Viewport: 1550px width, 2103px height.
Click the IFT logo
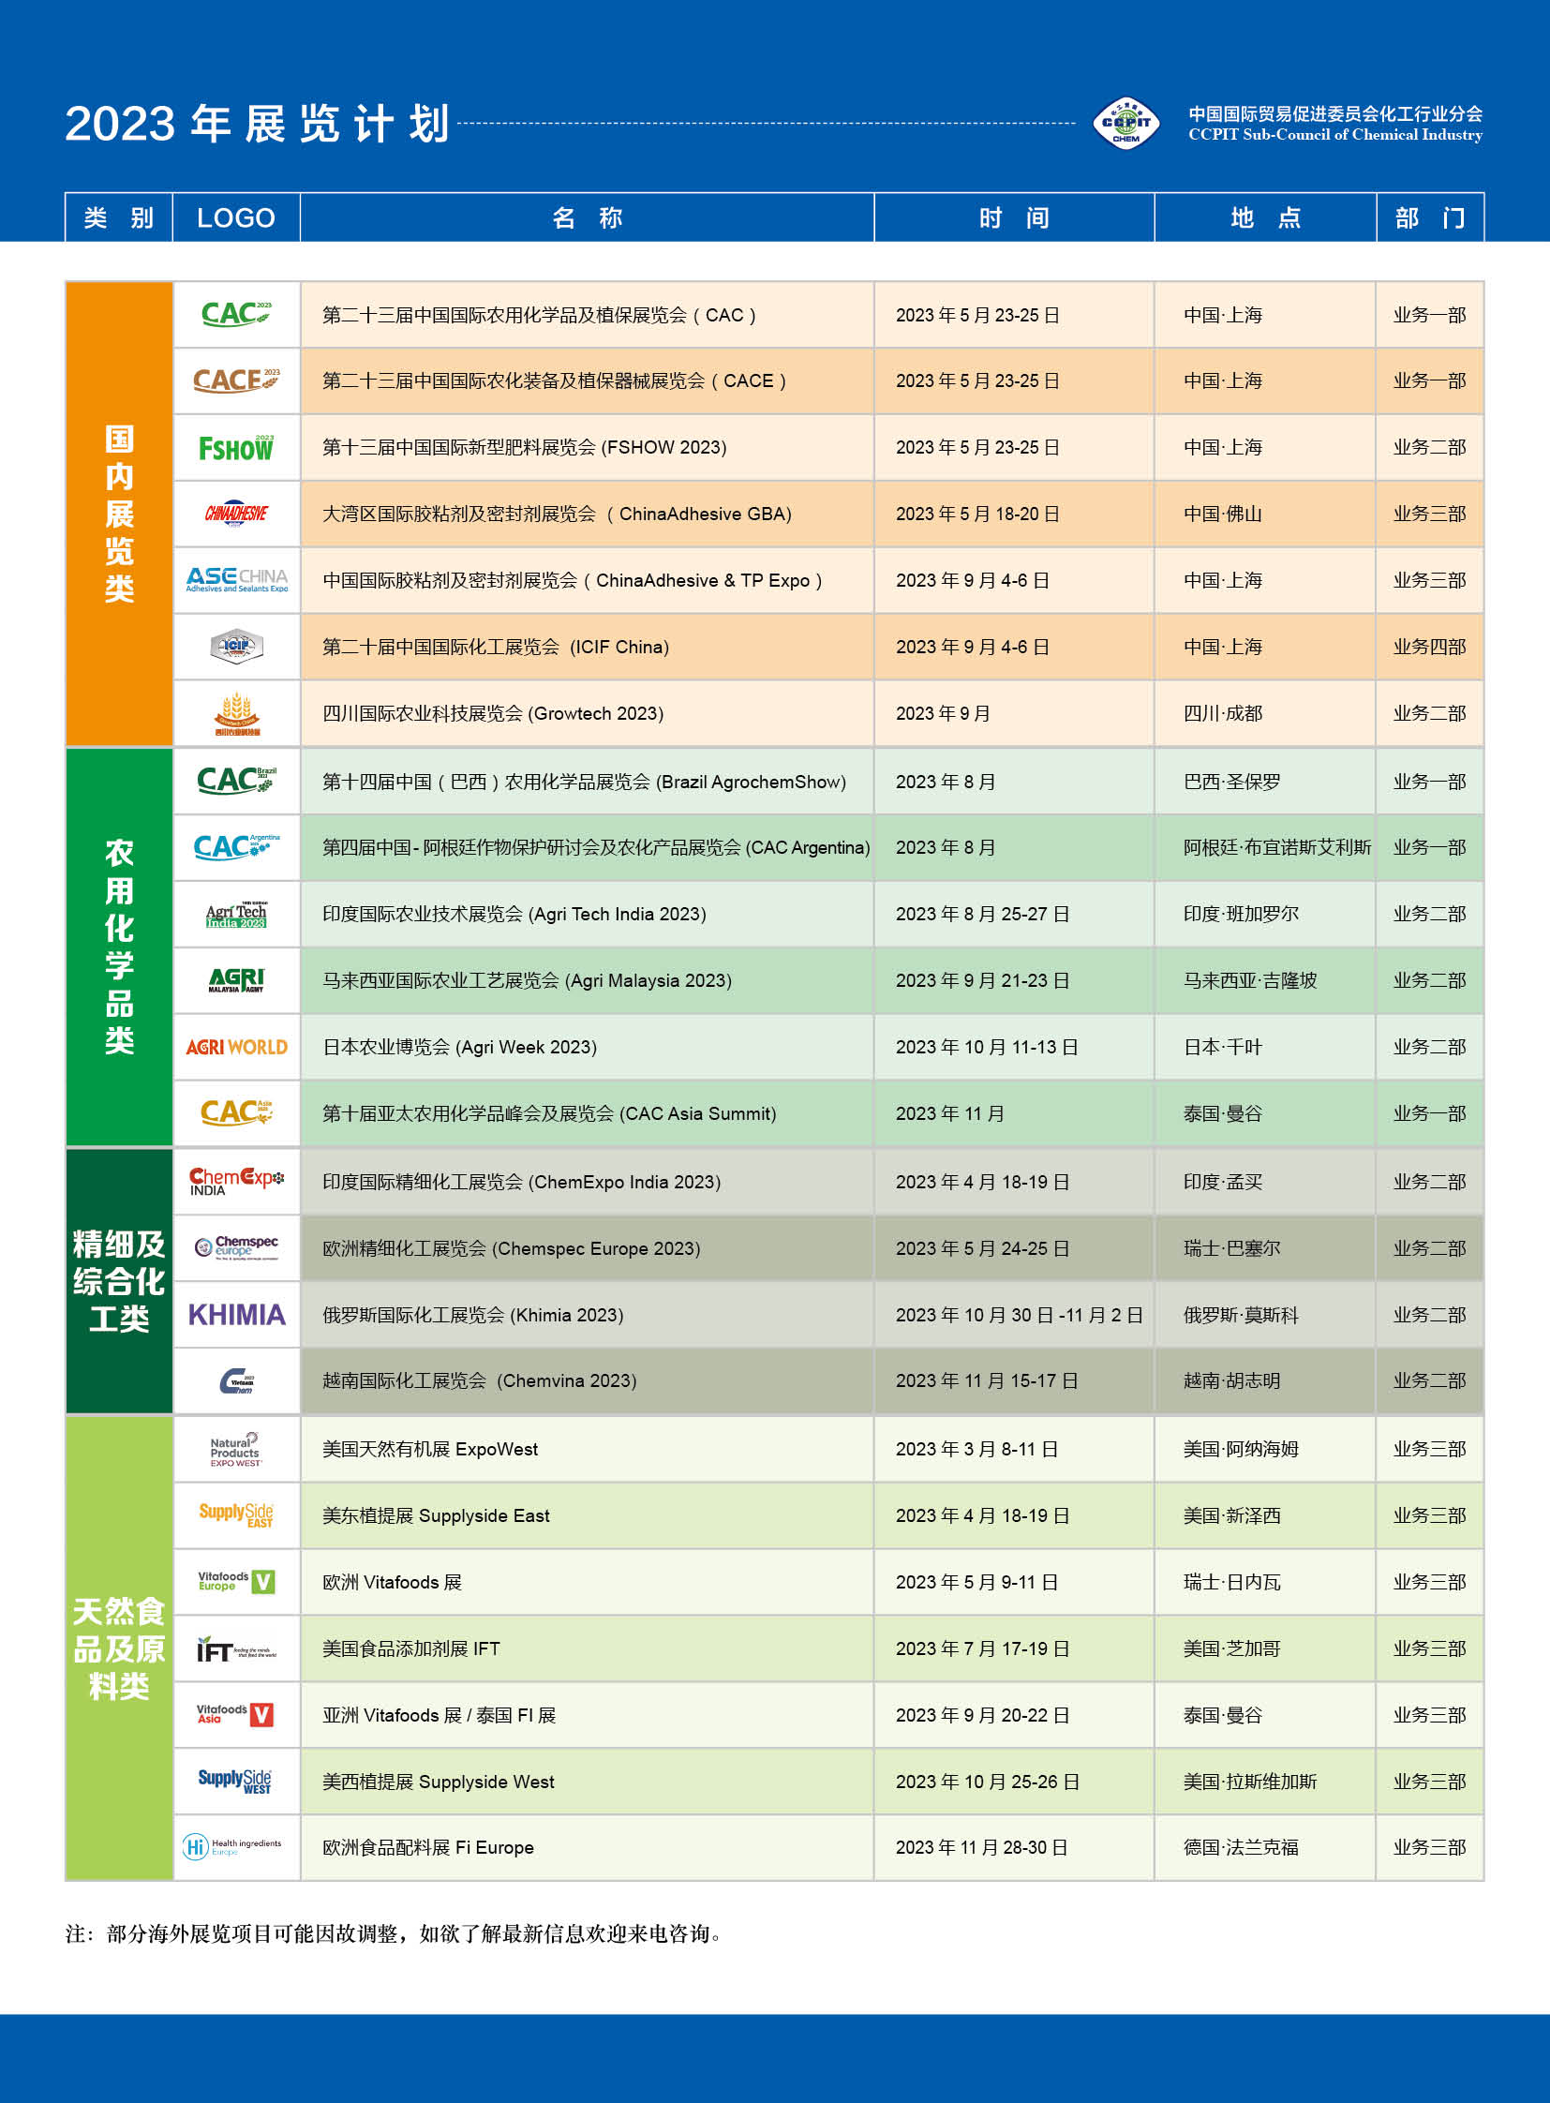[236, 1648]
